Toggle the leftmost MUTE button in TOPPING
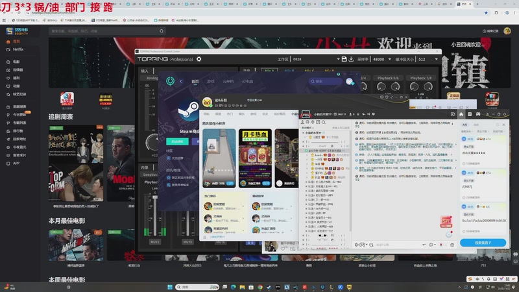The height and width of the screenshot is (292, 519). (x=155, y=242)
